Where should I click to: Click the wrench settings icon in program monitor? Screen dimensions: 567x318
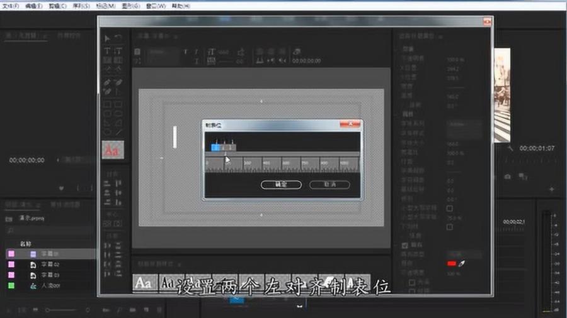512,149
